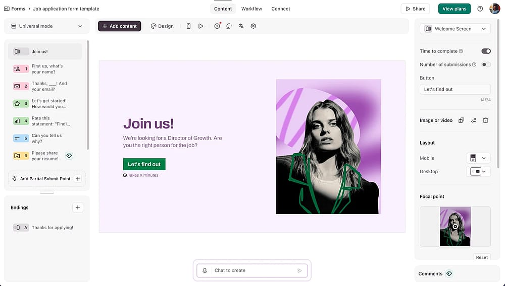Select the Join us! welcome screen item
The width and height of the screenshot is (505, 286).
click(45, 51)
